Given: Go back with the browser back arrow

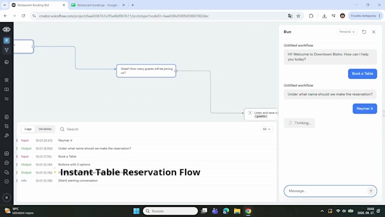Looking at the screenshot, I should tap(6, 16).
